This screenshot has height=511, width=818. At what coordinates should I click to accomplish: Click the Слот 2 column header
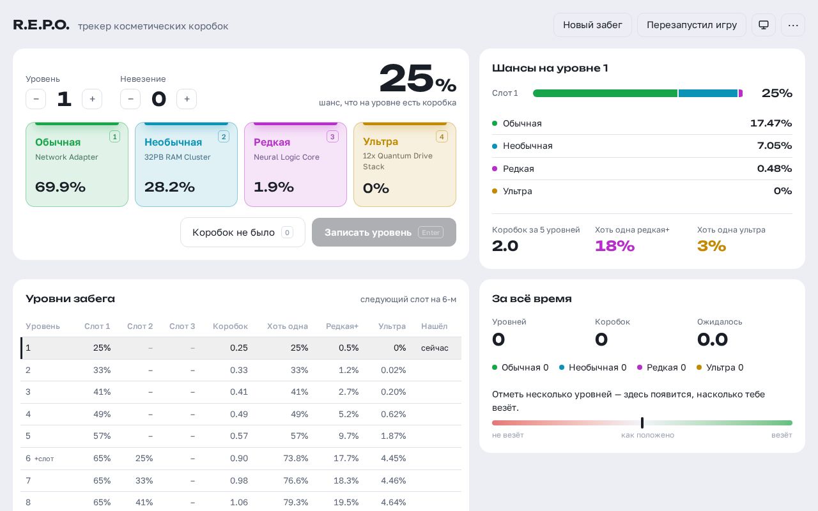point(140,326)
